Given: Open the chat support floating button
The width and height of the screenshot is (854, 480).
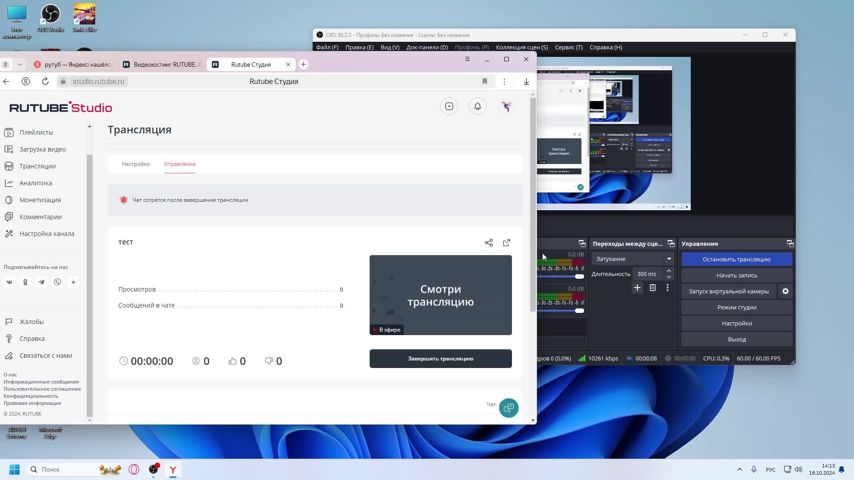Looking at the screenshot, I should pyautogui.click(x=509, y=408).
